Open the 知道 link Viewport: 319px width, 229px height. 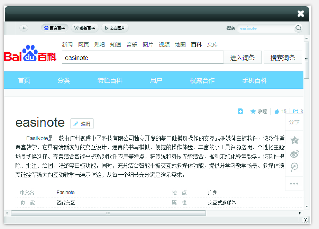pyautogui.click(x=116, y=44)
